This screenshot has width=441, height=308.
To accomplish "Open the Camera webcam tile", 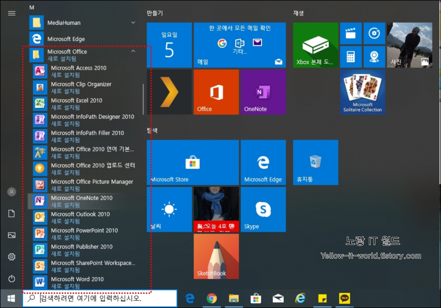I will (x=374, y=57).
